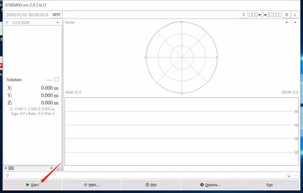
Task: Click the solution panel scrollbar right arrow
Action: pyautogui.click(x=51, y=168)
